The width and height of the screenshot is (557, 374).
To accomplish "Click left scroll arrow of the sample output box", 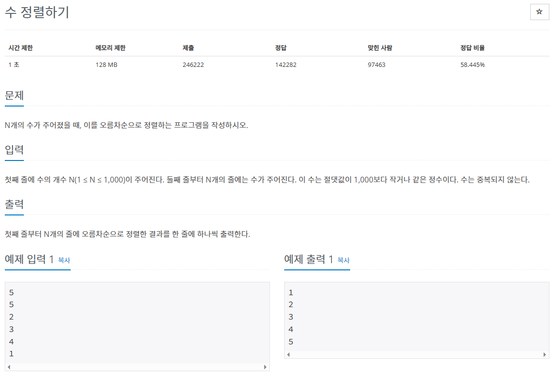I will pyautogui.click(x=289, y=354).
